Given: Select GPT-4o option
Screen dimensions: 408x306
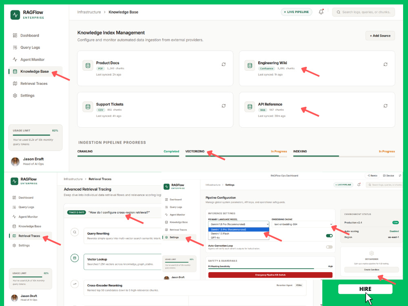Looking at the screenshot, I should (239, 237).
